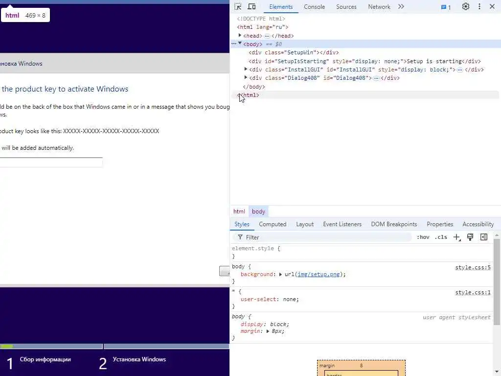The height and width of the screenshot is (376, 501).
Task: Click the product key input field
Action: click(51, 162)
